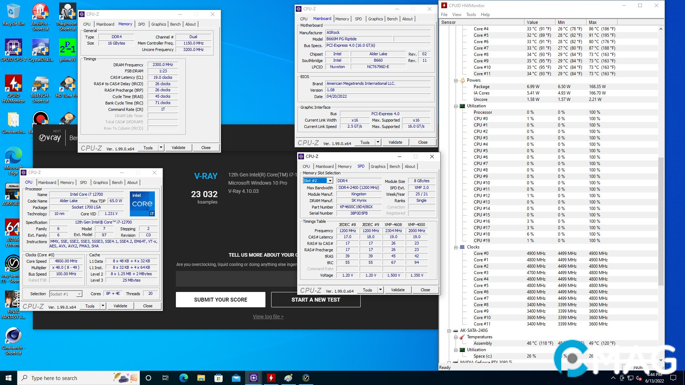Open the Tools dropdown arrow in the Memory window
The width and height of the screenshot is (685, 385).
point(161,148)
